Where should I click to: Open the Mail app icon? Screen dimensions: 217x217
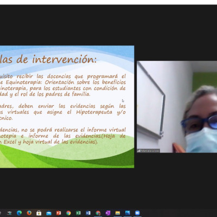[x=49, y=213]
